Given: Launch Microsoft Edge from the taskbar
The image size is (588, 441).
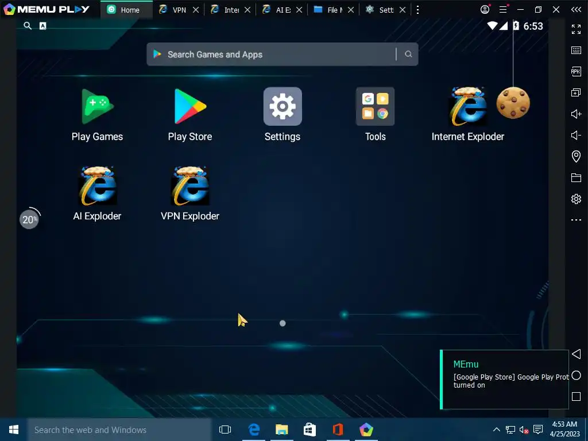Looking at the screenshot, I should point(254,430).
